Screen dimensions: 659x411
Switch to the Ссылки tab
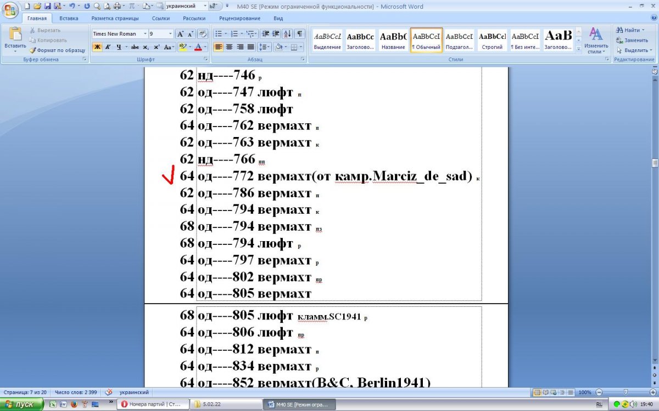(x=161, y=18)
